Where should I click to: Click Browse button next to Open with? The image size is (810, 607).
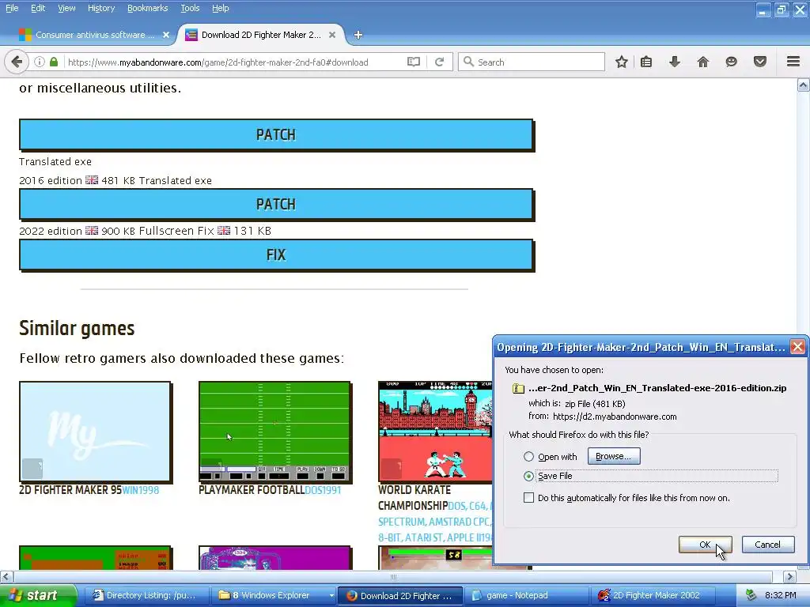click(613, 456)
